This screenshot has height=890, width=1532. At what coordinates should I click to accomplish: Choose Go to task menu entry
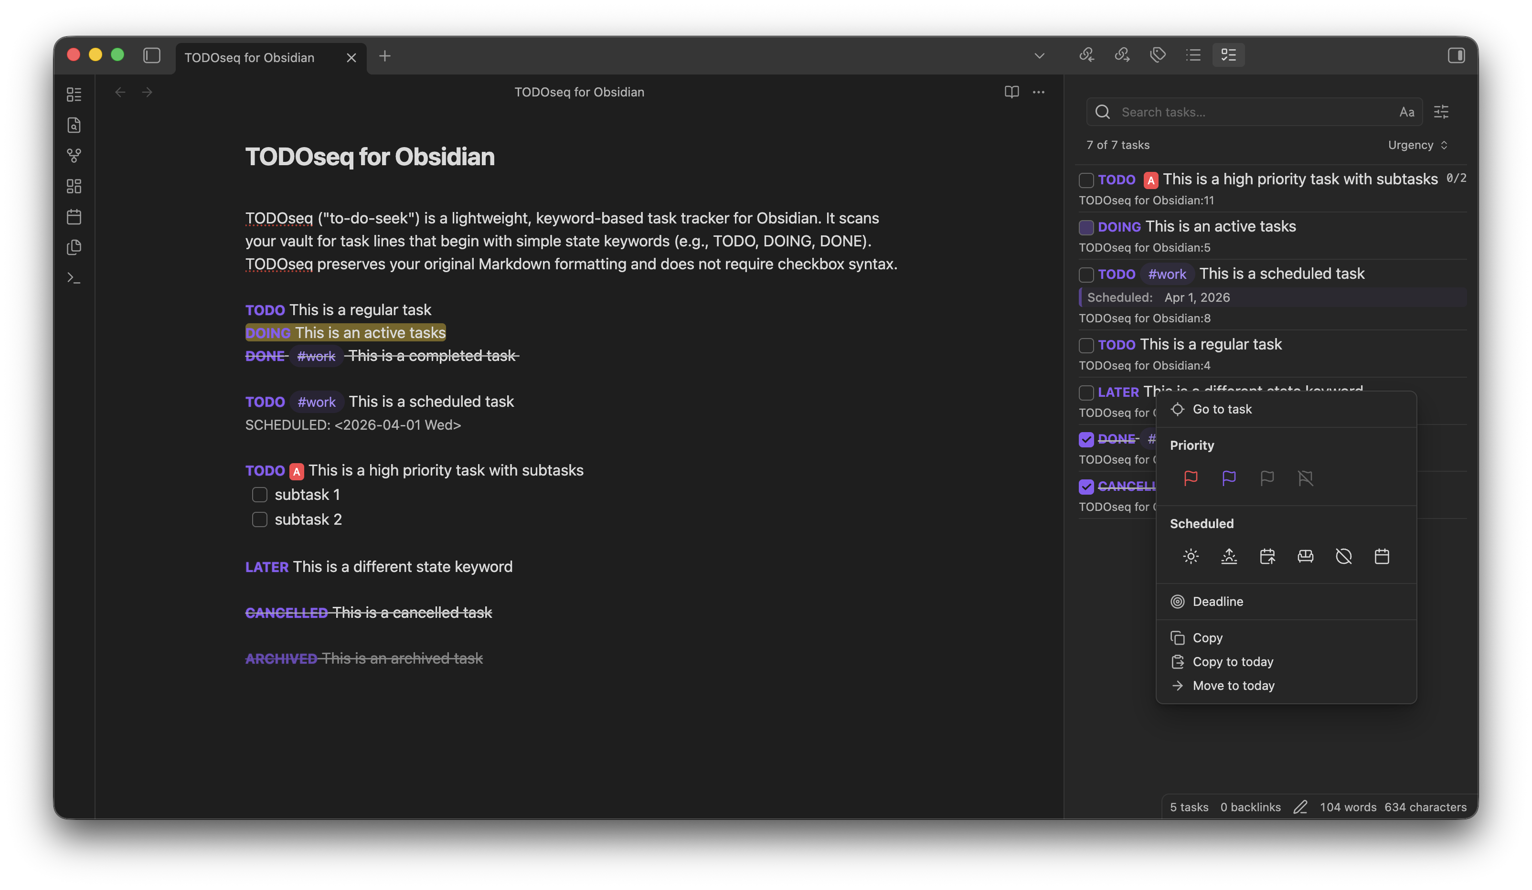click(1222, 409)
